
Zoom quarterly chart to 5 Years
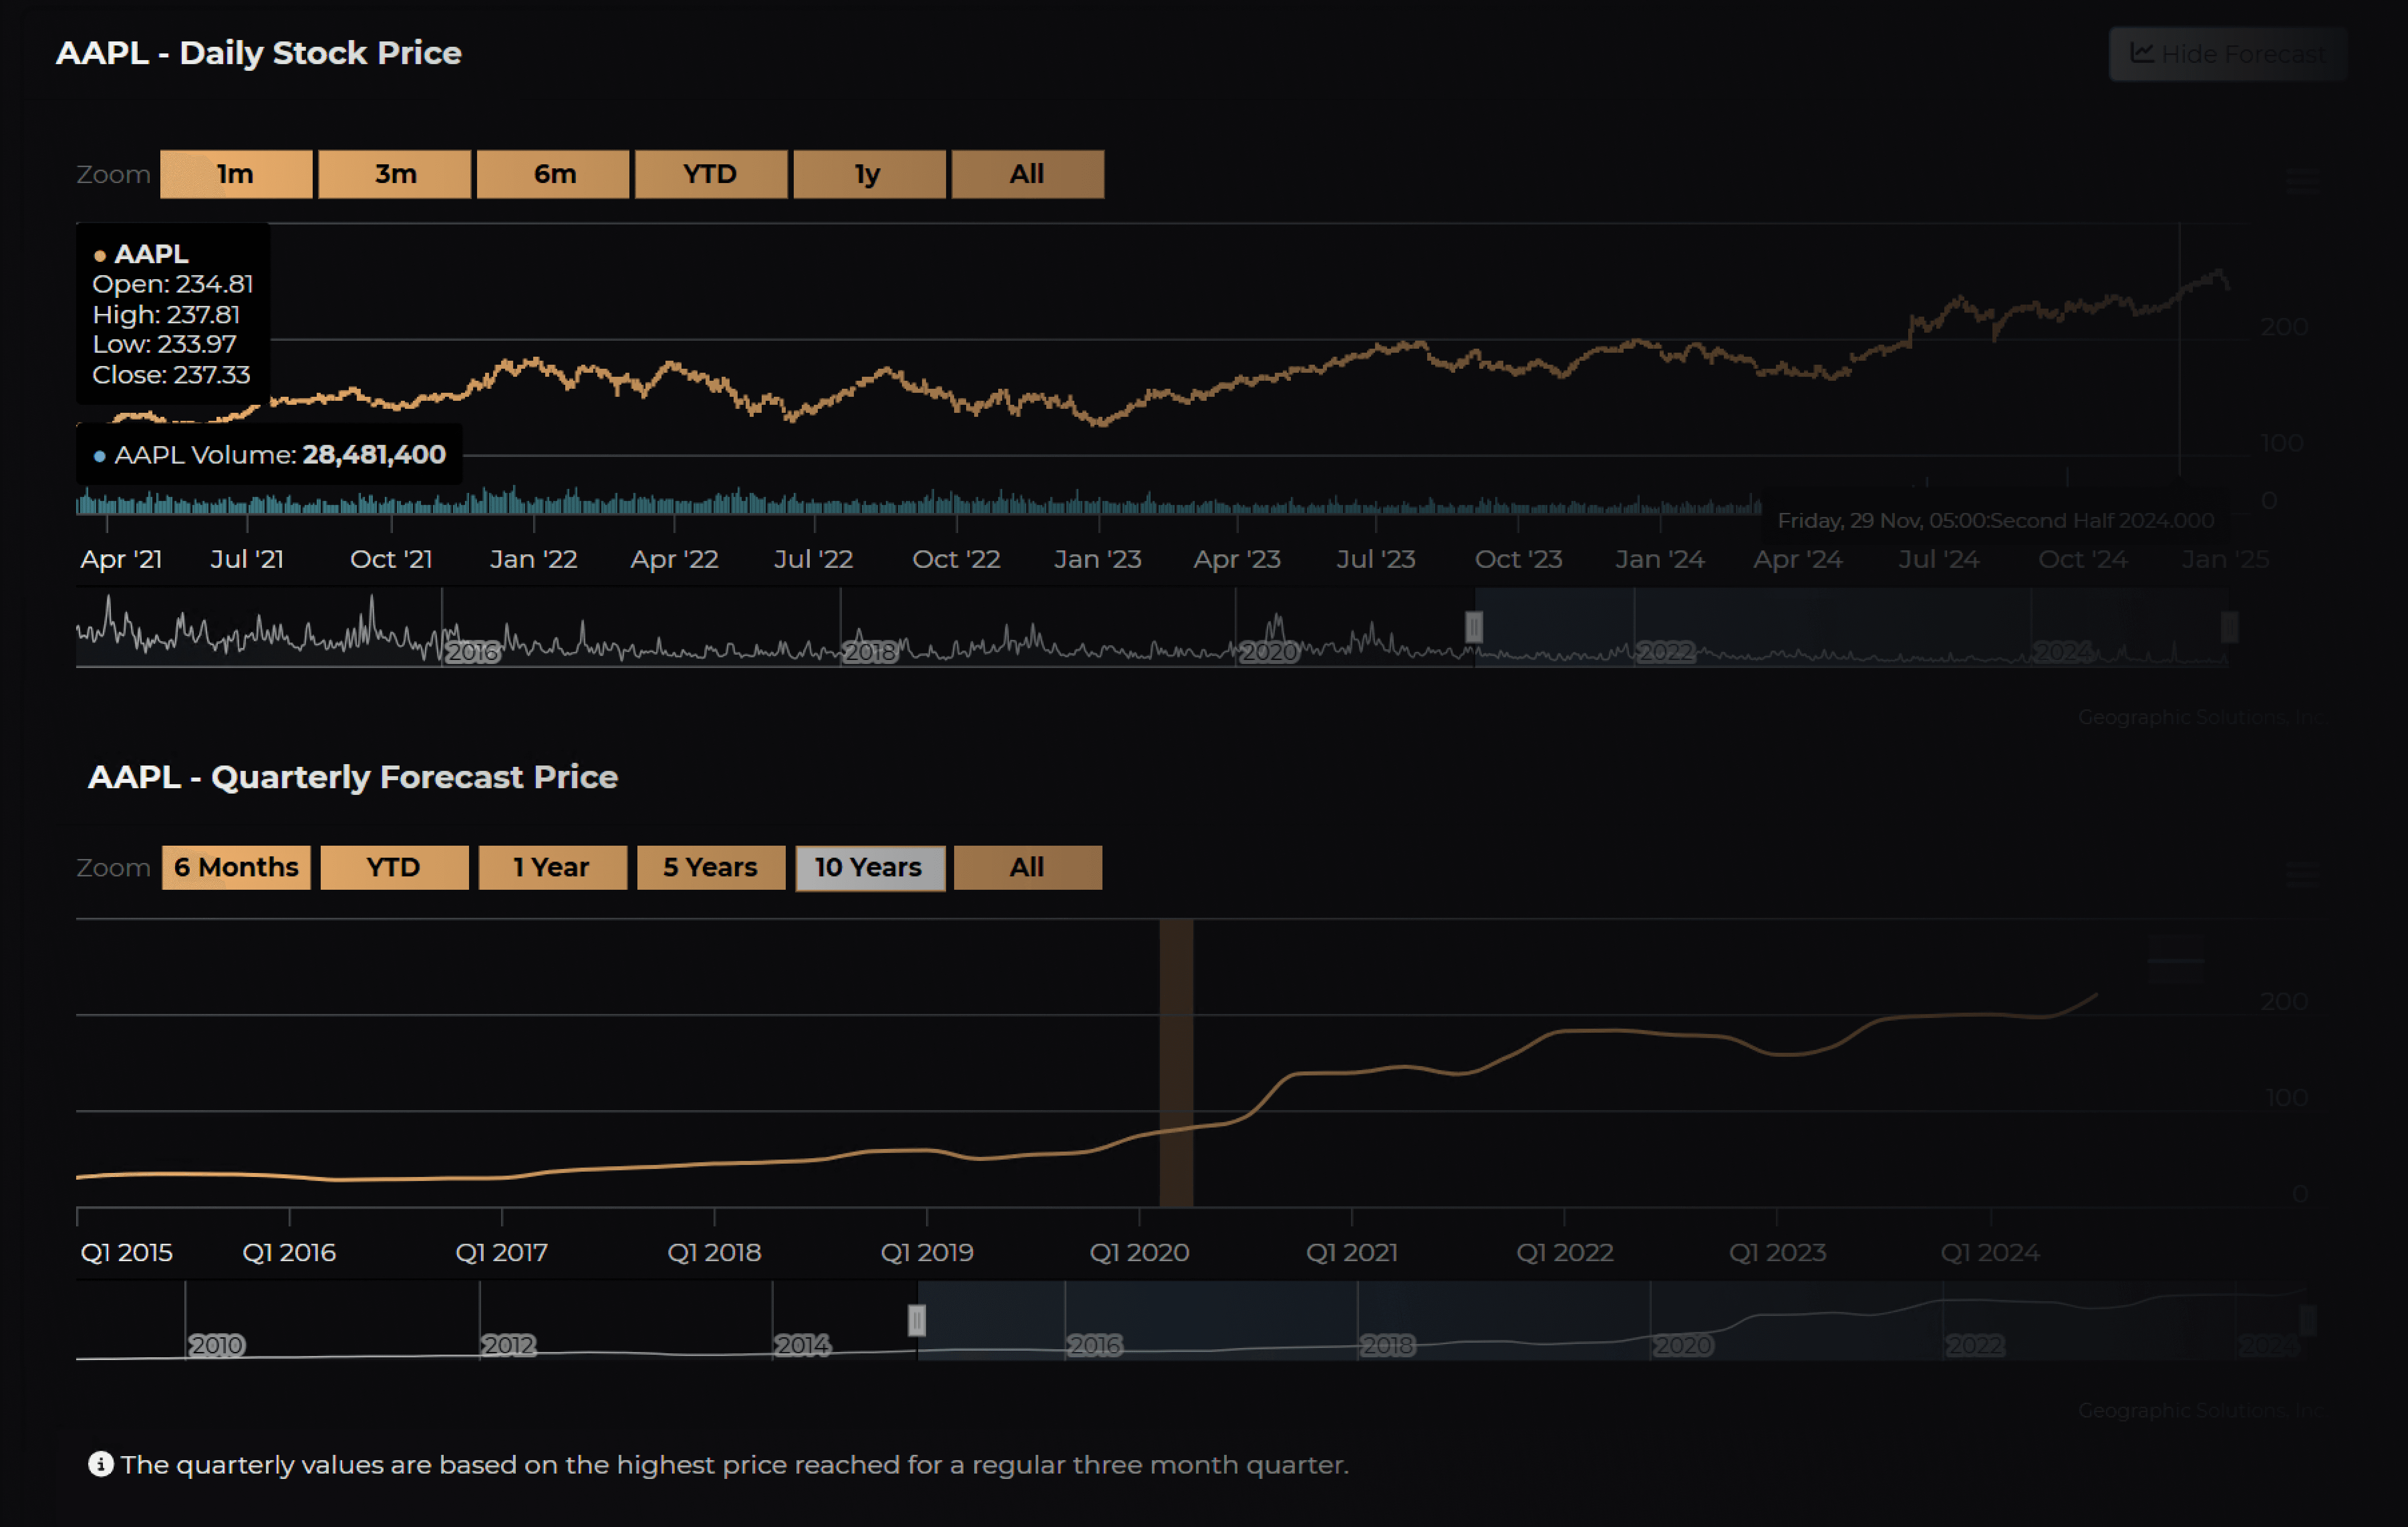tap(711, 867)
